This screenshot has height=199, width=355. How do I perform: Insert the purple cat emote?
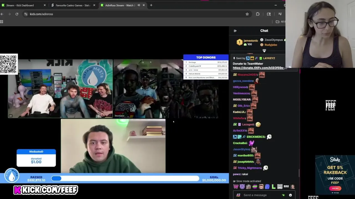click(242, 187)
